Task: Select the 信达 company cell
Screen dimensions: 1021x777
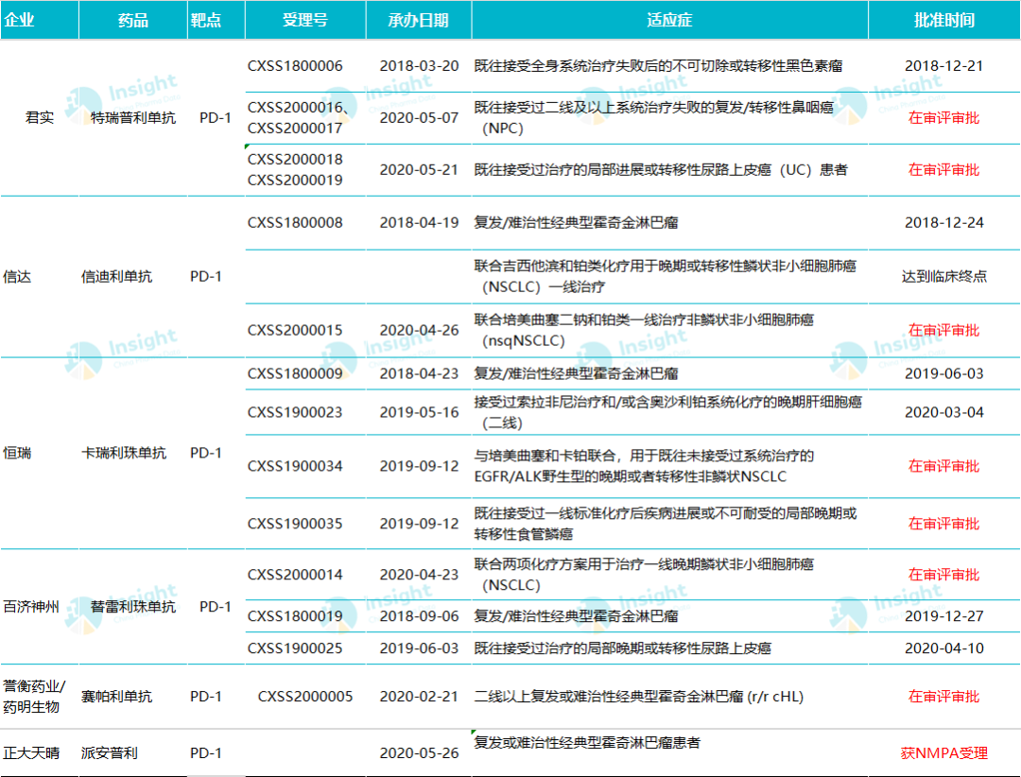Action: pos(17,276)
